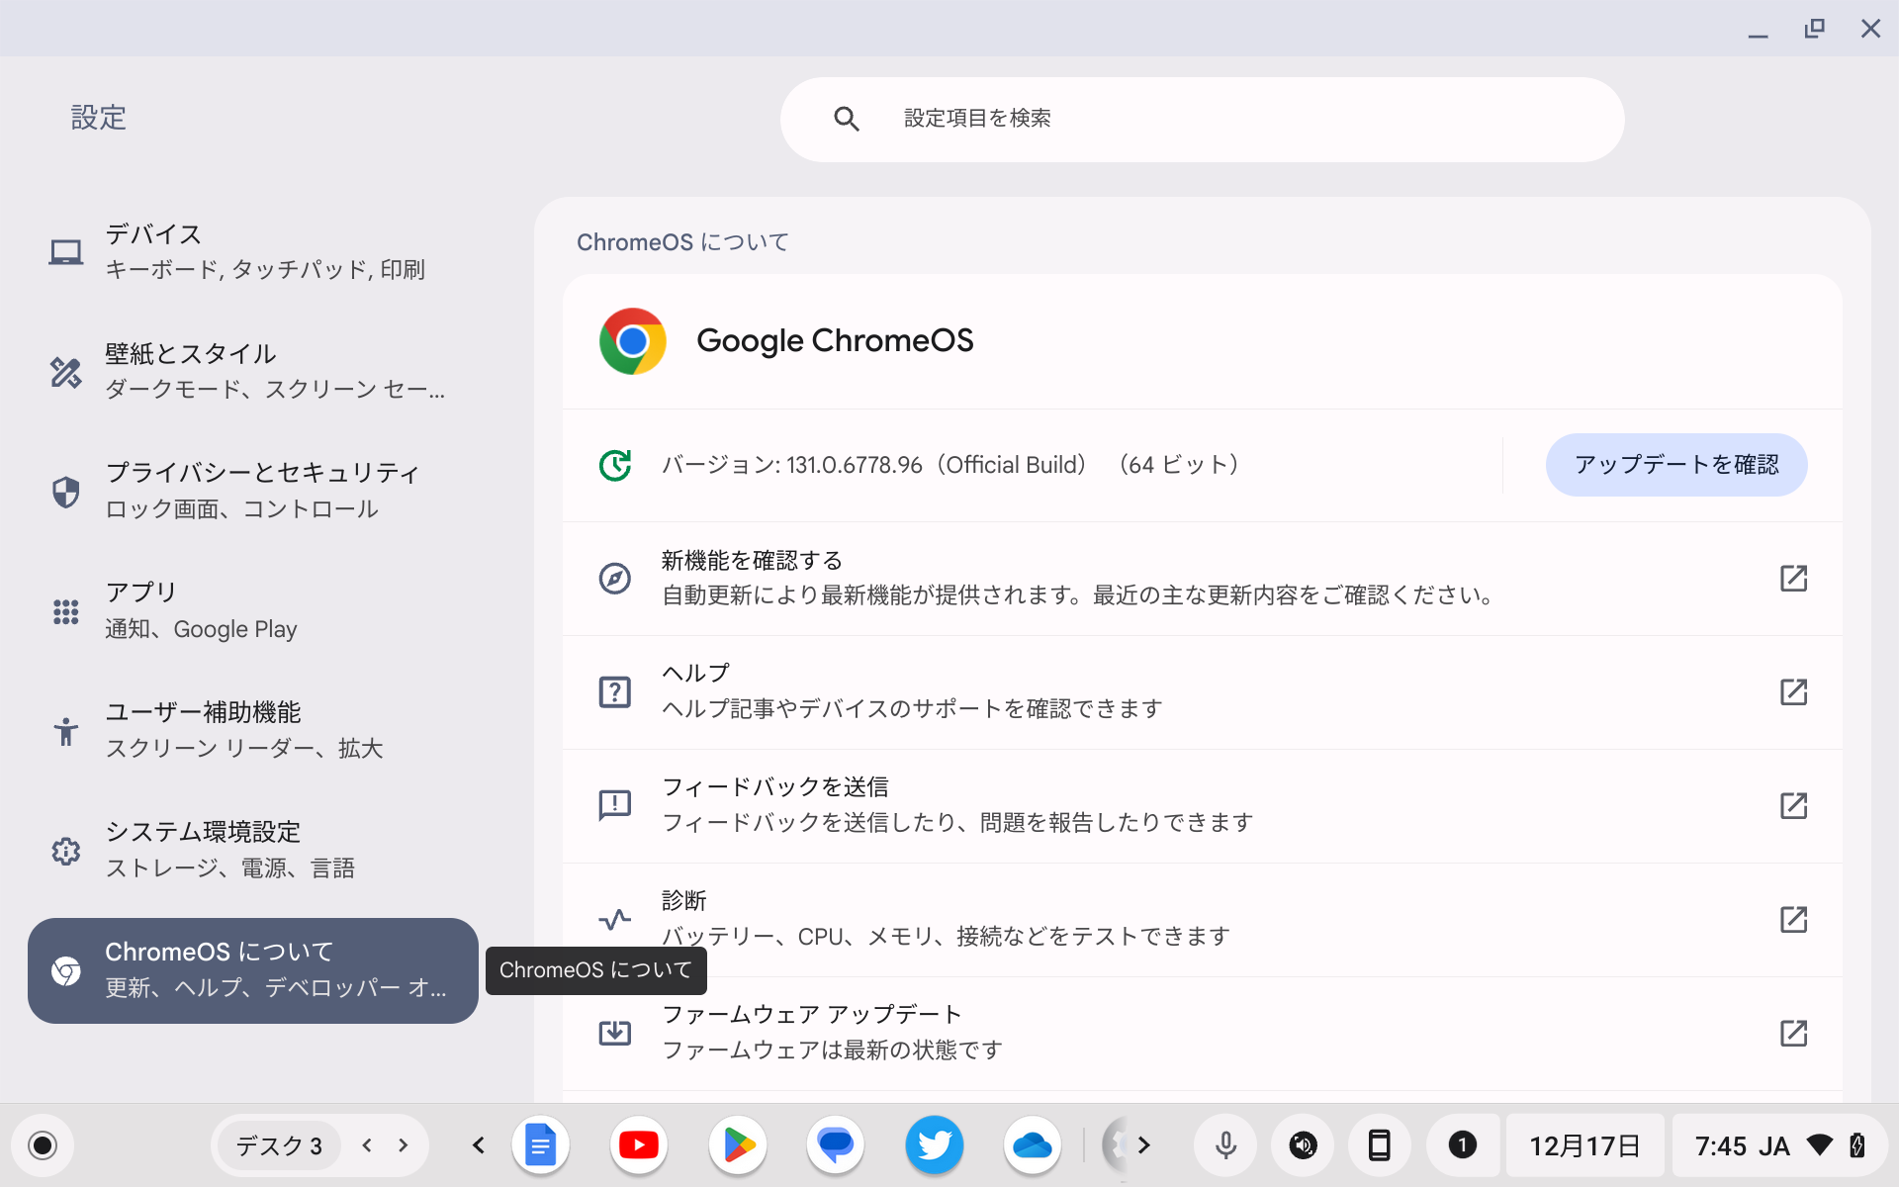Open the ヘルプ external link icon
This screenshot has height=1187, width=1899.
1795,692
